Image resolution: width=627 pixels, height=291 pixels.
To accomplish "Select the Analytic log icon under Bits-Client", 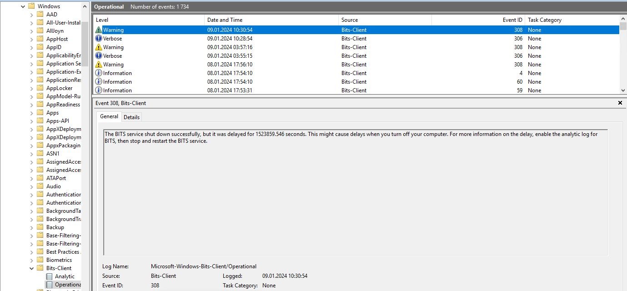I will pos(50,276).
